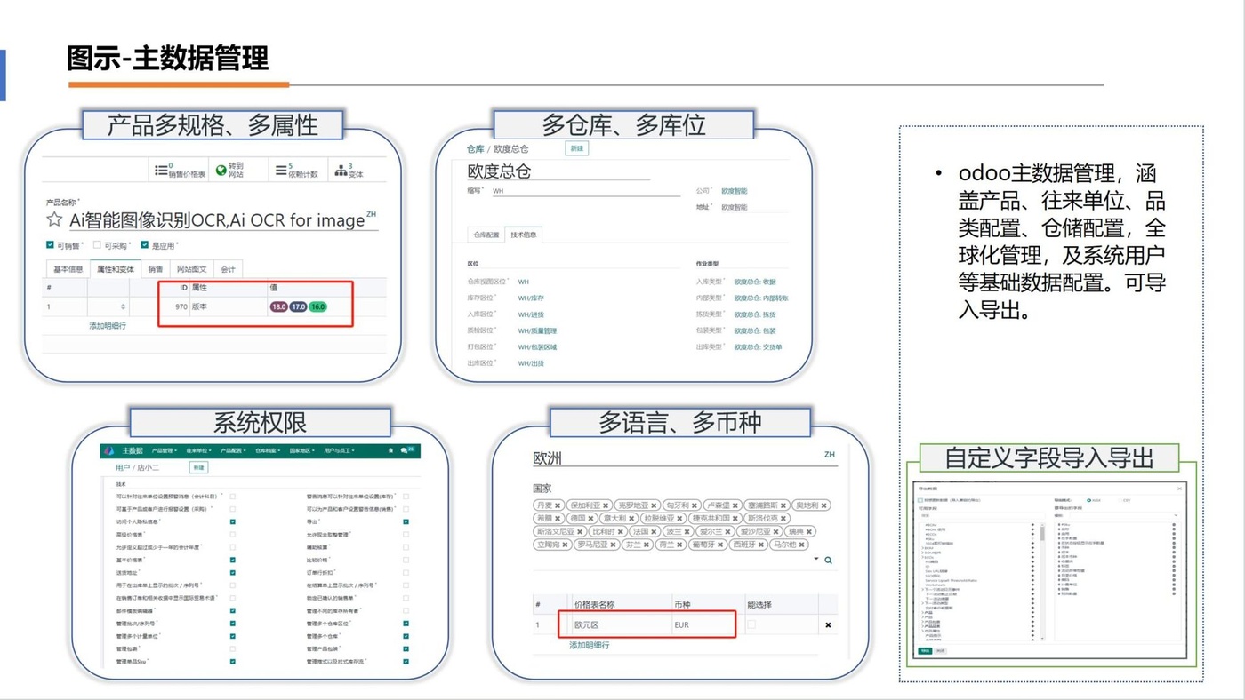
Task: Click the green 16.0 version tag
Action: [x=317, y=306]
